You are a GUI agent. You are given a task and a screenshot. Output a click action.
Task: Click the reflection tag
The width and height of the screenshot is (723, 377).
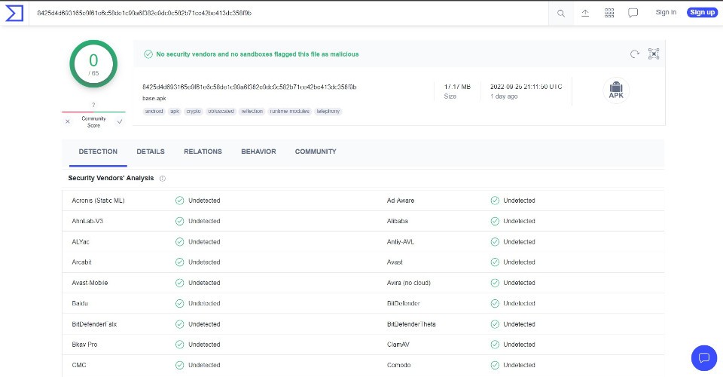pos(252,111)
